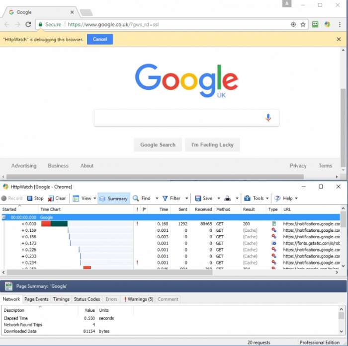348x346 pixels.
Task: Expand the print dropdown arrow
Action: point(237,198)
